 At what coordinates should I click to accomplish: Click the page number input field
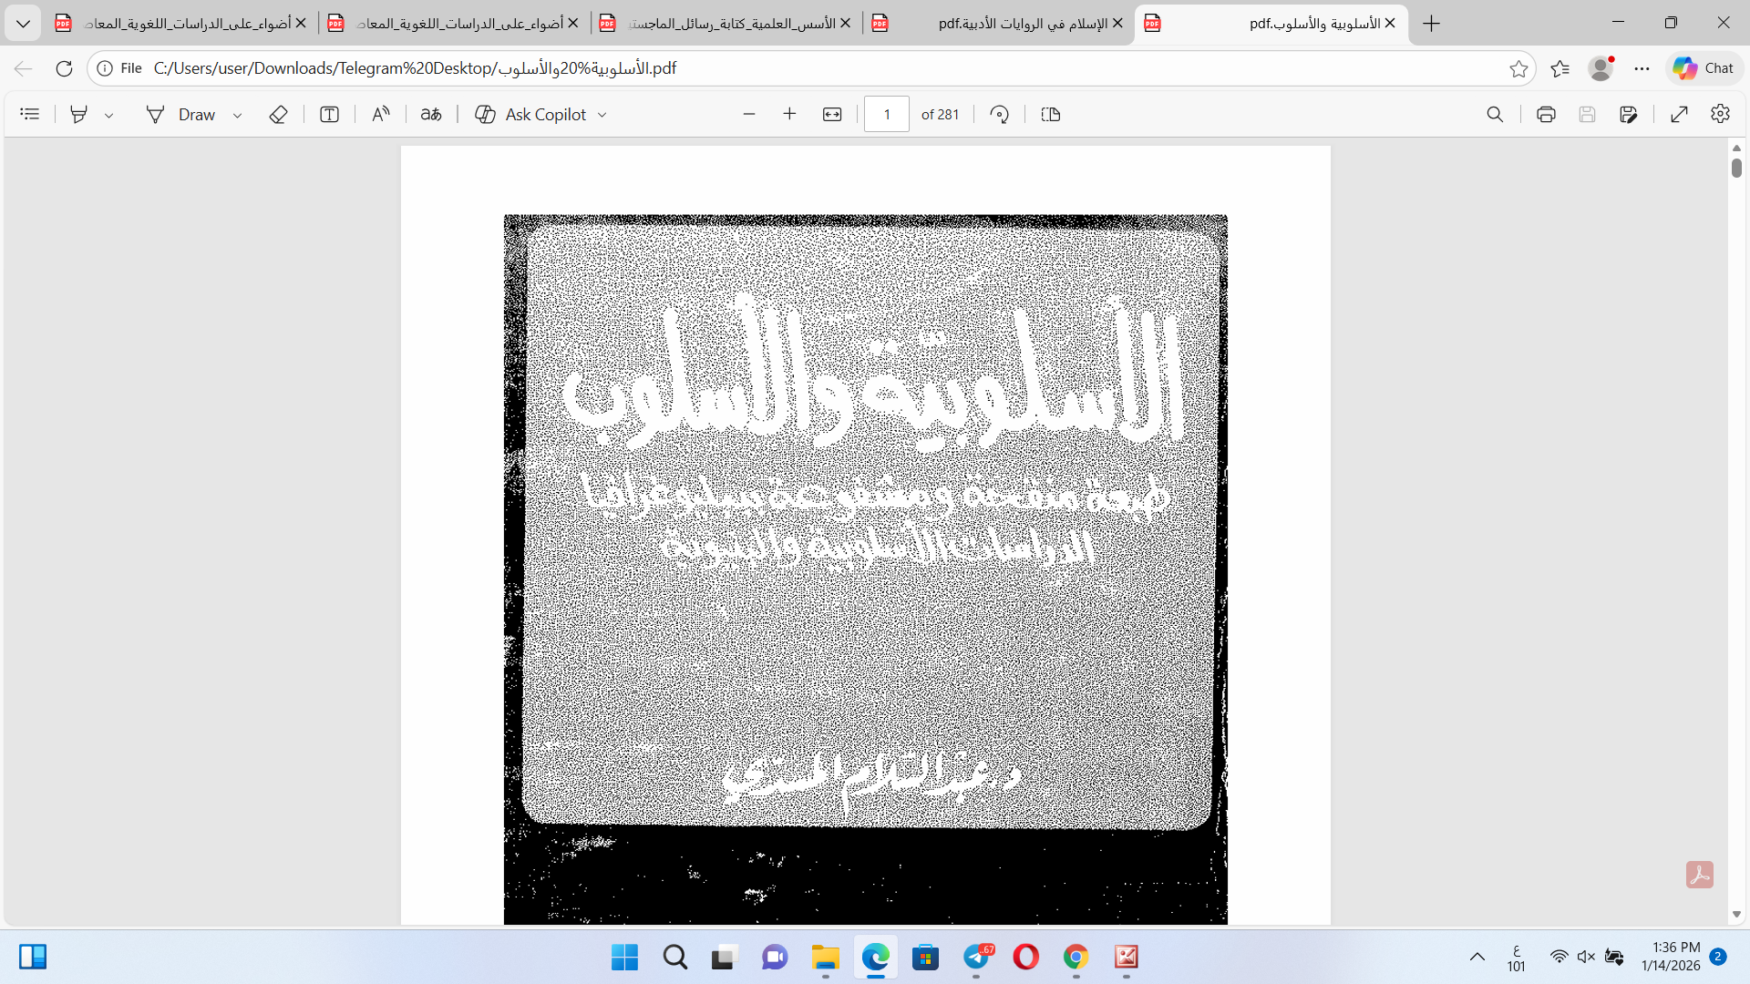point(887,114)
